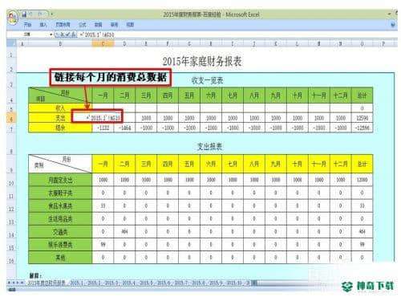Screen dimensions: 401x301
Task: Click the Save icon in Quick Access Toolbar
Action: click(x=24, y=14)
